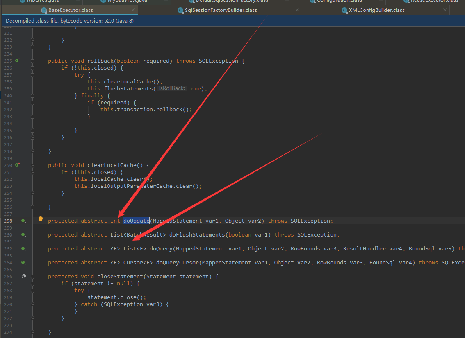Collapse the catch block at line 270
Viewport: 465px width, 338px height.
click(33, 304)
